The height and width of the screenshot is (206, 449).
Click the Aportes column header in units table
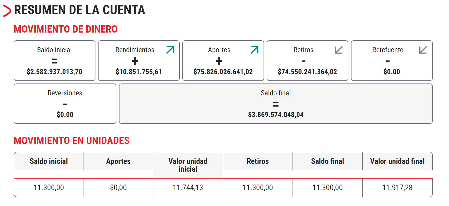pyautogui.click(x=118, y=161)
